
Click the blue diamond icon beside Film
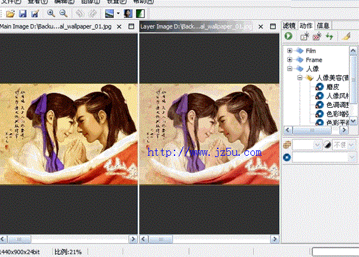pos(299,51)
